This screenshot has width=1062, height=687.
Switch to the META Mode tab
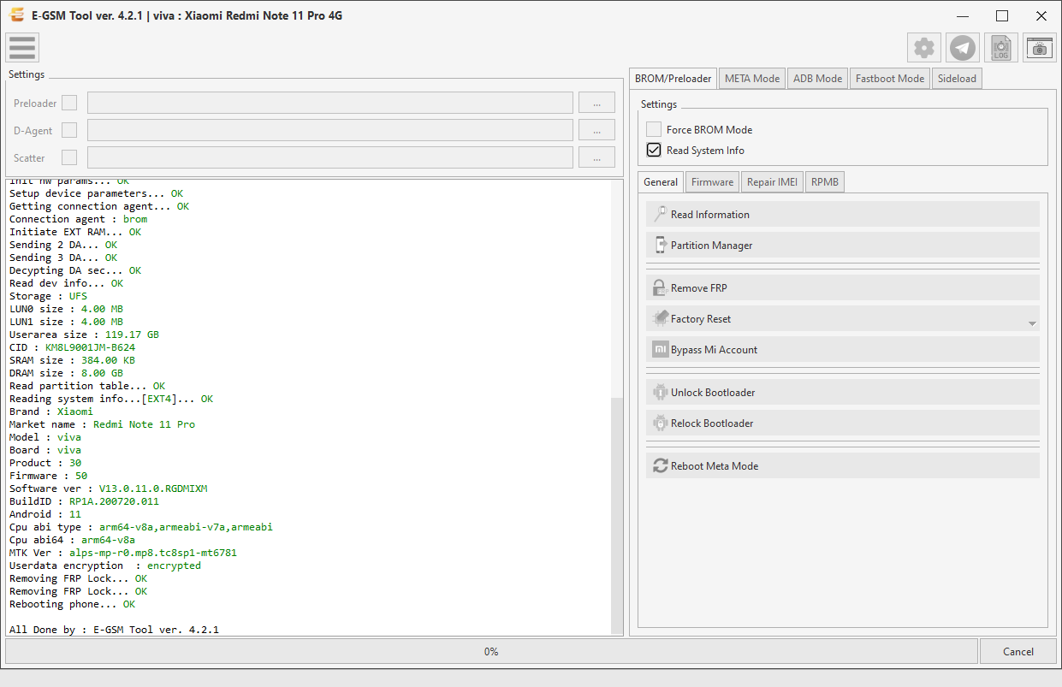(752, 78)
